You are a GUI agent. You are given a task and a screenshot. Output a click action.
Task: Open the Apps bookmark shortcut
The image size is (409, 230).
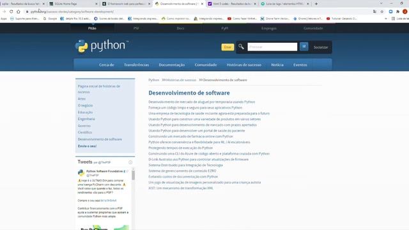click(x=4, y=19)
